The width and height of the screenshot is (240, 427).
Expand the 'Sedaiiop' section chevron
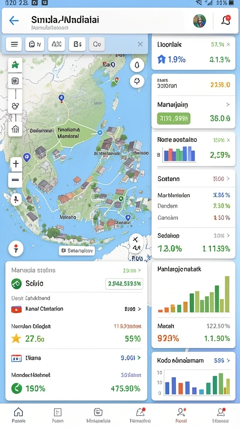point(228,236)
